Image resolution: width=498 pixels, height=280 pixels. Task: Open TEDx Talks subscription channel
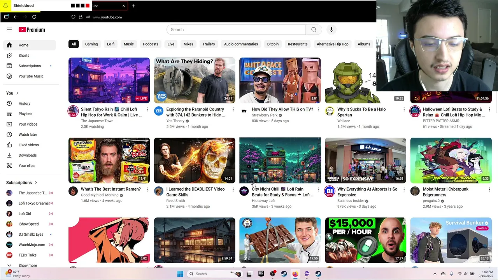[x=30, y=255]
